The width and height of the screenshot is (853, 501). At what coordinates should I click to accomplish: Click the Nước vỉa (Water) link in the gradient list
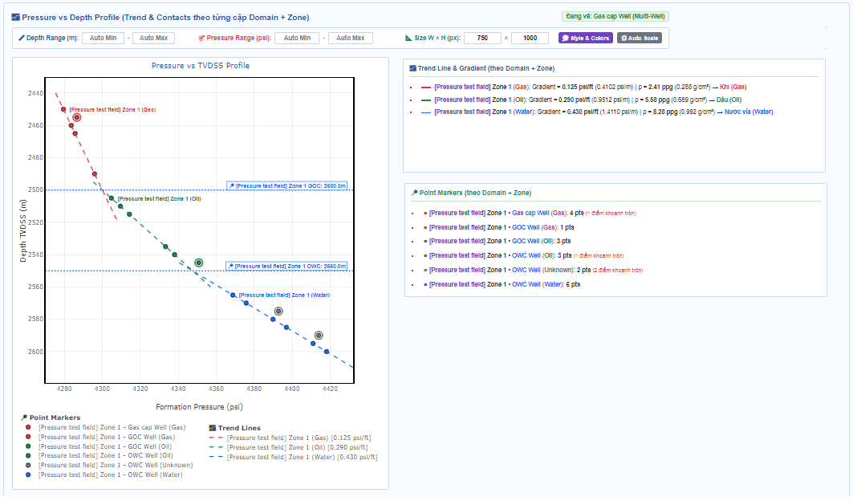[x=749, y=112]
